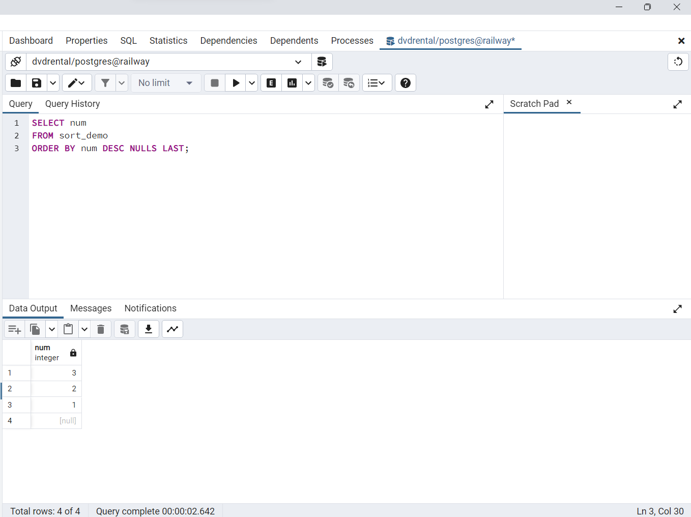Select the Scratch Pad tab
The width and height of the screenshot is (691, 517).
click(534, 104)
